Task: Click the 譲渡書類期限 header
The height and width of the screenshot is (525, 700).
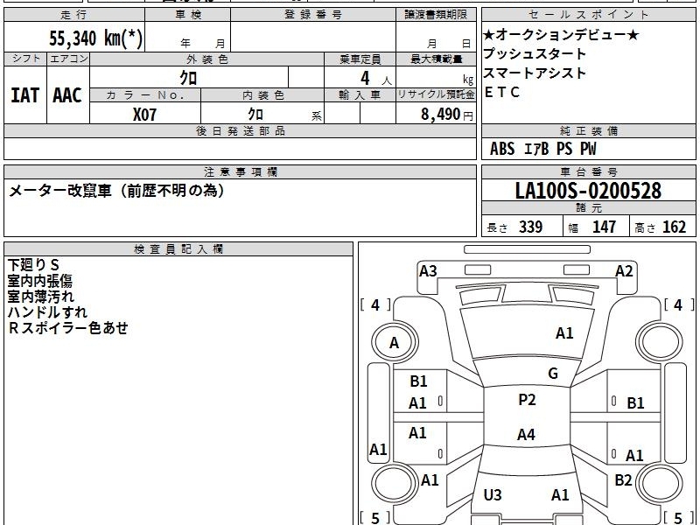Action: click(436, 15)
